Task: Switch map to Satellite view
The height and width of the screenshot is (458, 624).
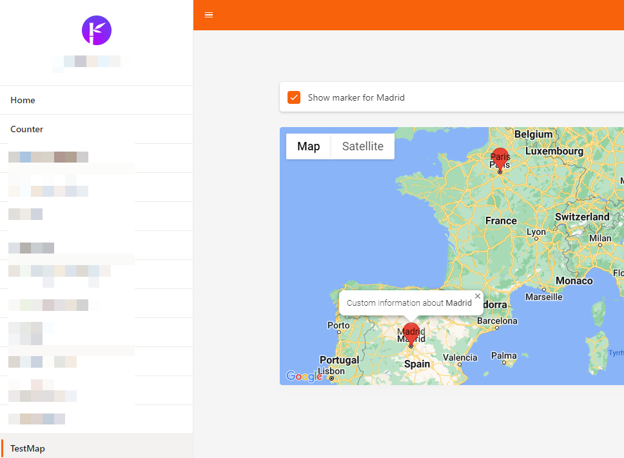Action: pos(362,146)
